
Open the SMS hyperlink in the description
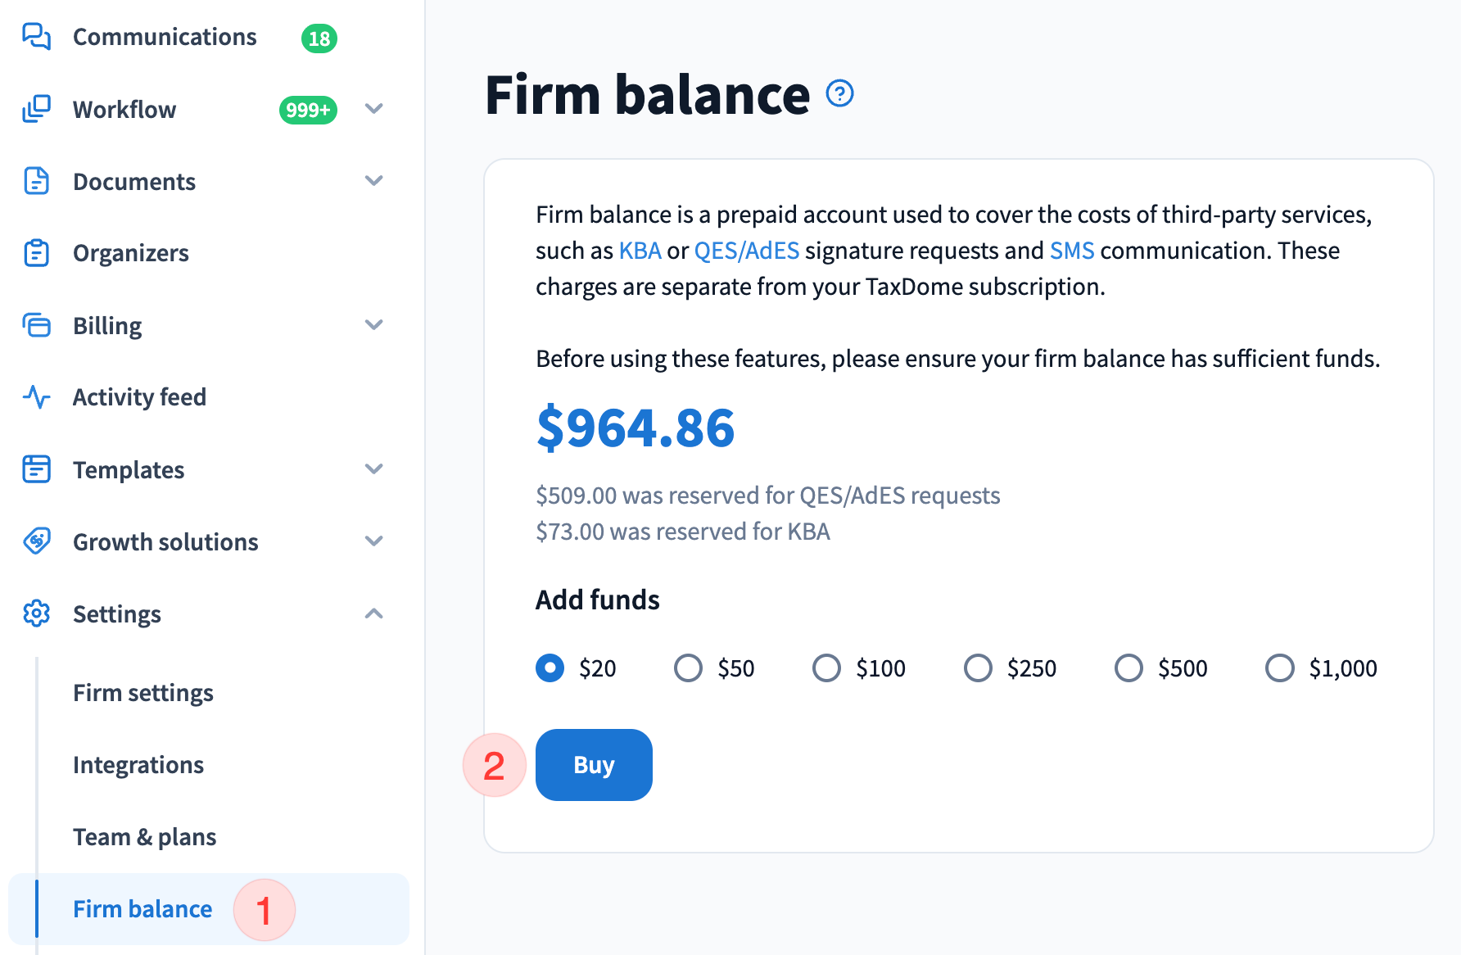[x=1071, y=251]
